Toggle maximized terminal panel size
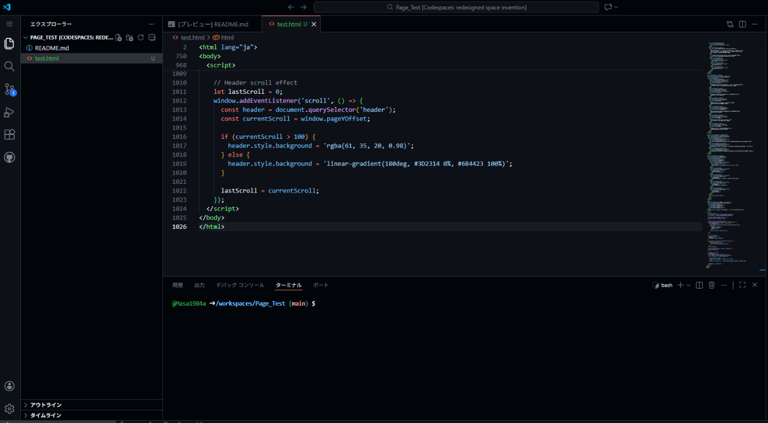 (742, 285)
